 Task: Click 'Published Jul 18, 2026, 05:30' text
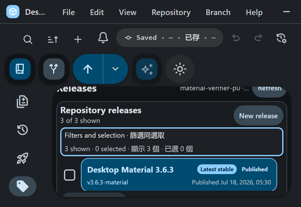231,182
